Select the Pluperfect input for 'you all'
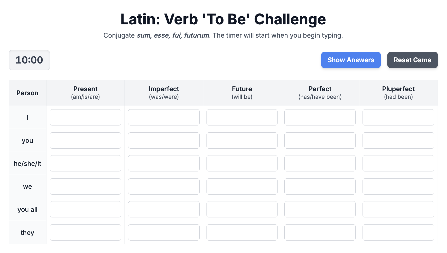The width and height of the screenshot is (447, 253). tap(398, 209)
